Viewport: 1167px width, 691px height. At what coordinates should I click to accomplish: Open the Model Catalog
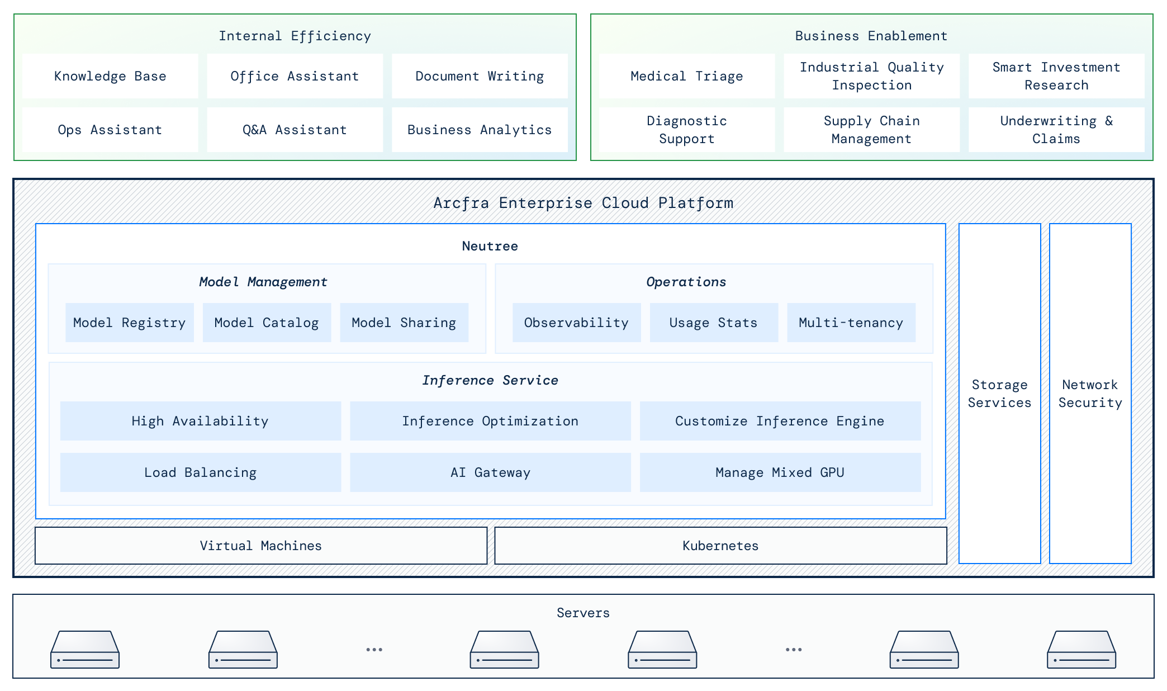click(267, 323)
